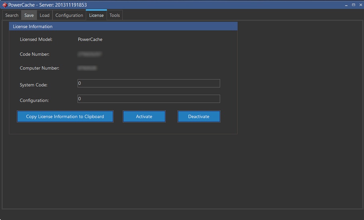Click the Activate button
This screenshot has height=220, width=364.
pyautogui.click(x=144, y=116)
